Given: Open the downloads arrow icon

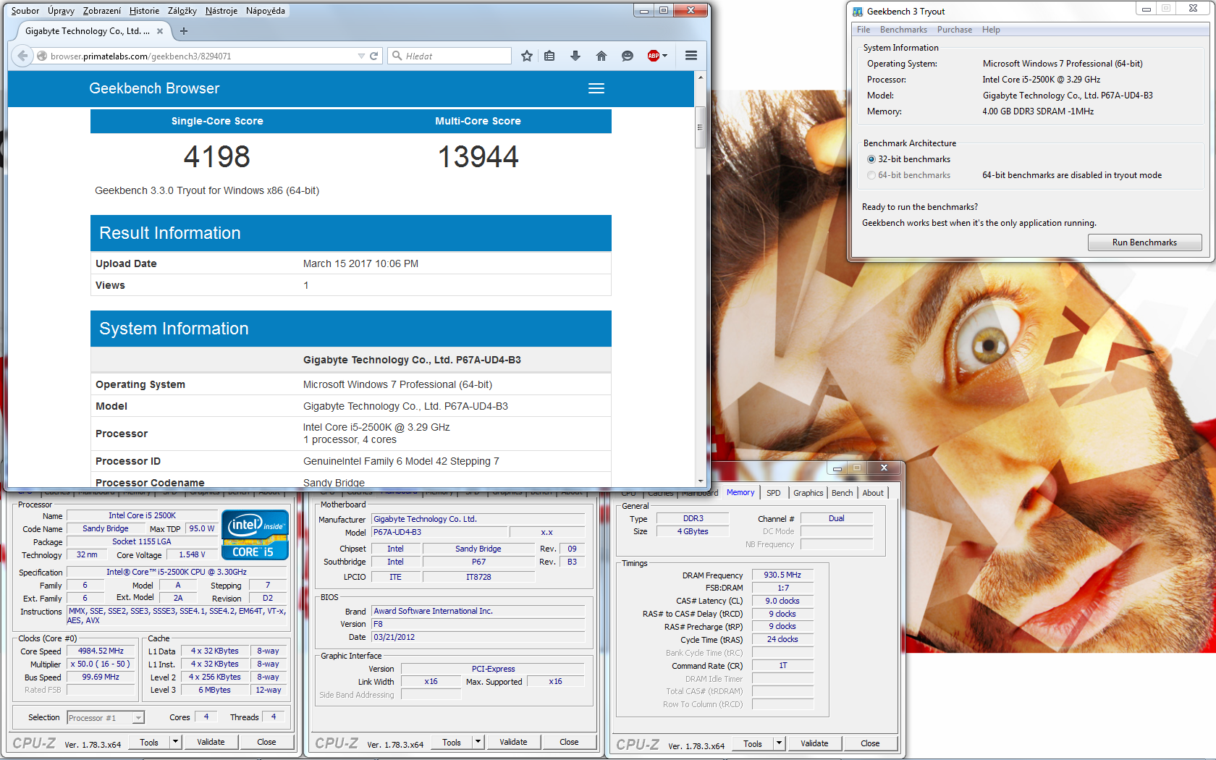Looking at the screenshot, I should coord(575,56).
